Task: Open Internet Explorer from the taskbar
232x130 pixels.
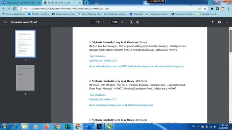Action: click(15, 127)
